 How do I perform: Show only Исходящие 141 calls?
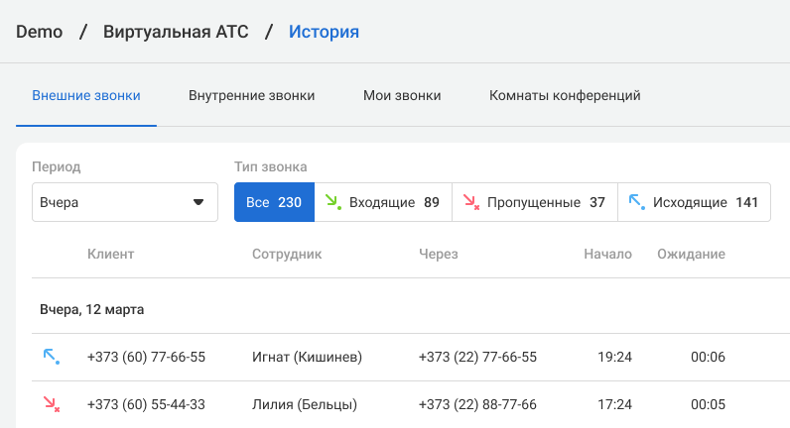tap(694, 202)
